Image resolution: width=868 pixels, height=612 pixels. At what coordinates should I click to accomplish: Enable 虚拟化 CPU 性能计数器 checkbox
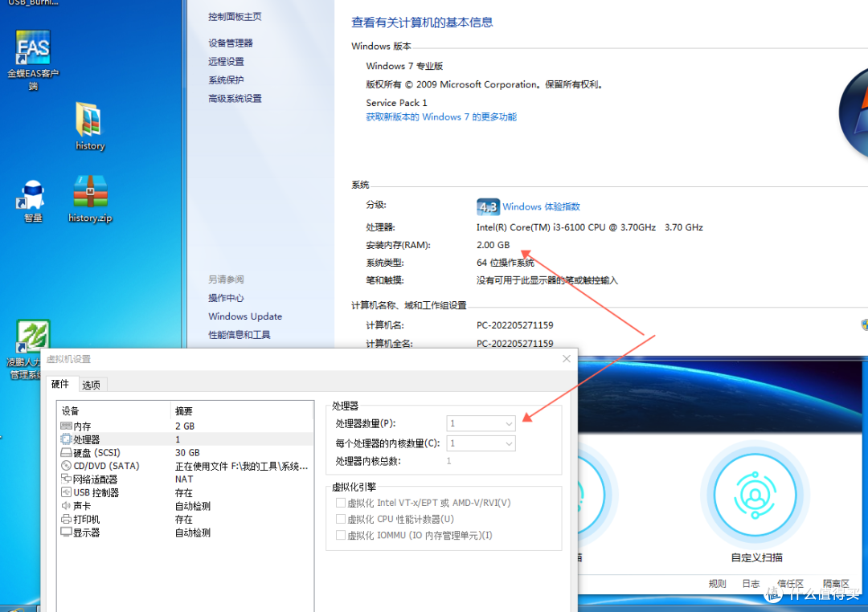[341, 519]
